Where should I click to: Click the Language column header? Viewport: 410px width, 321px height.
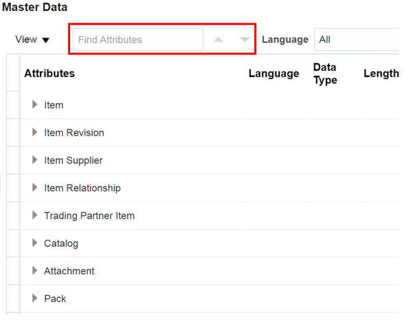point(274,74)
